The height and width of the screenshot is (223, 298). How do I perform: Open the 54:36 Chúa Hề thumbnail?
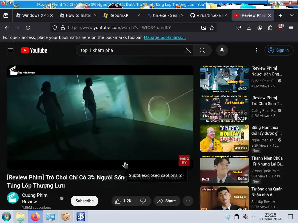pos(224,169)
